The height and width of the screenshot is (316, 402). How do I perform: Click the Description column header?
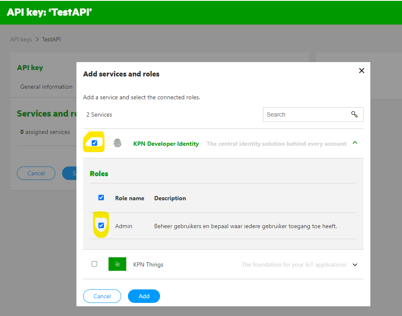[x=170, y=198]
